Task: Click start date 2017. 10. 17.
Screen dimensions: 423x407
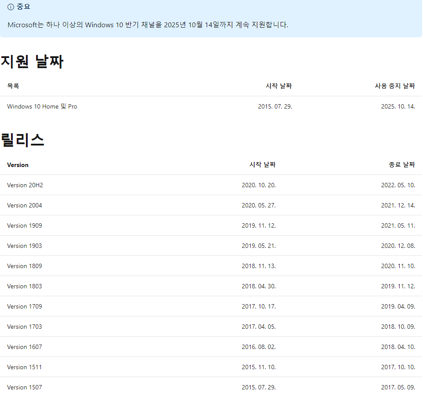Action: [259, 307]
